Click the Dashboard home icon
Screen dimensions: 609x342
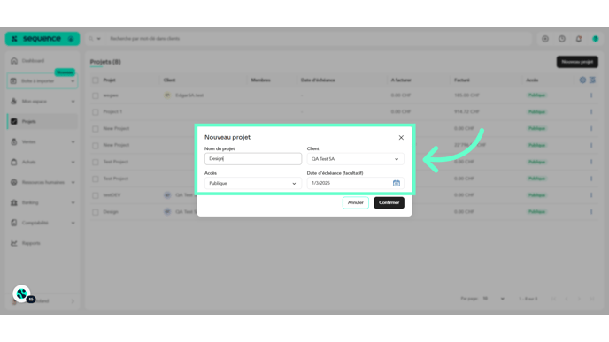(14, 60)
